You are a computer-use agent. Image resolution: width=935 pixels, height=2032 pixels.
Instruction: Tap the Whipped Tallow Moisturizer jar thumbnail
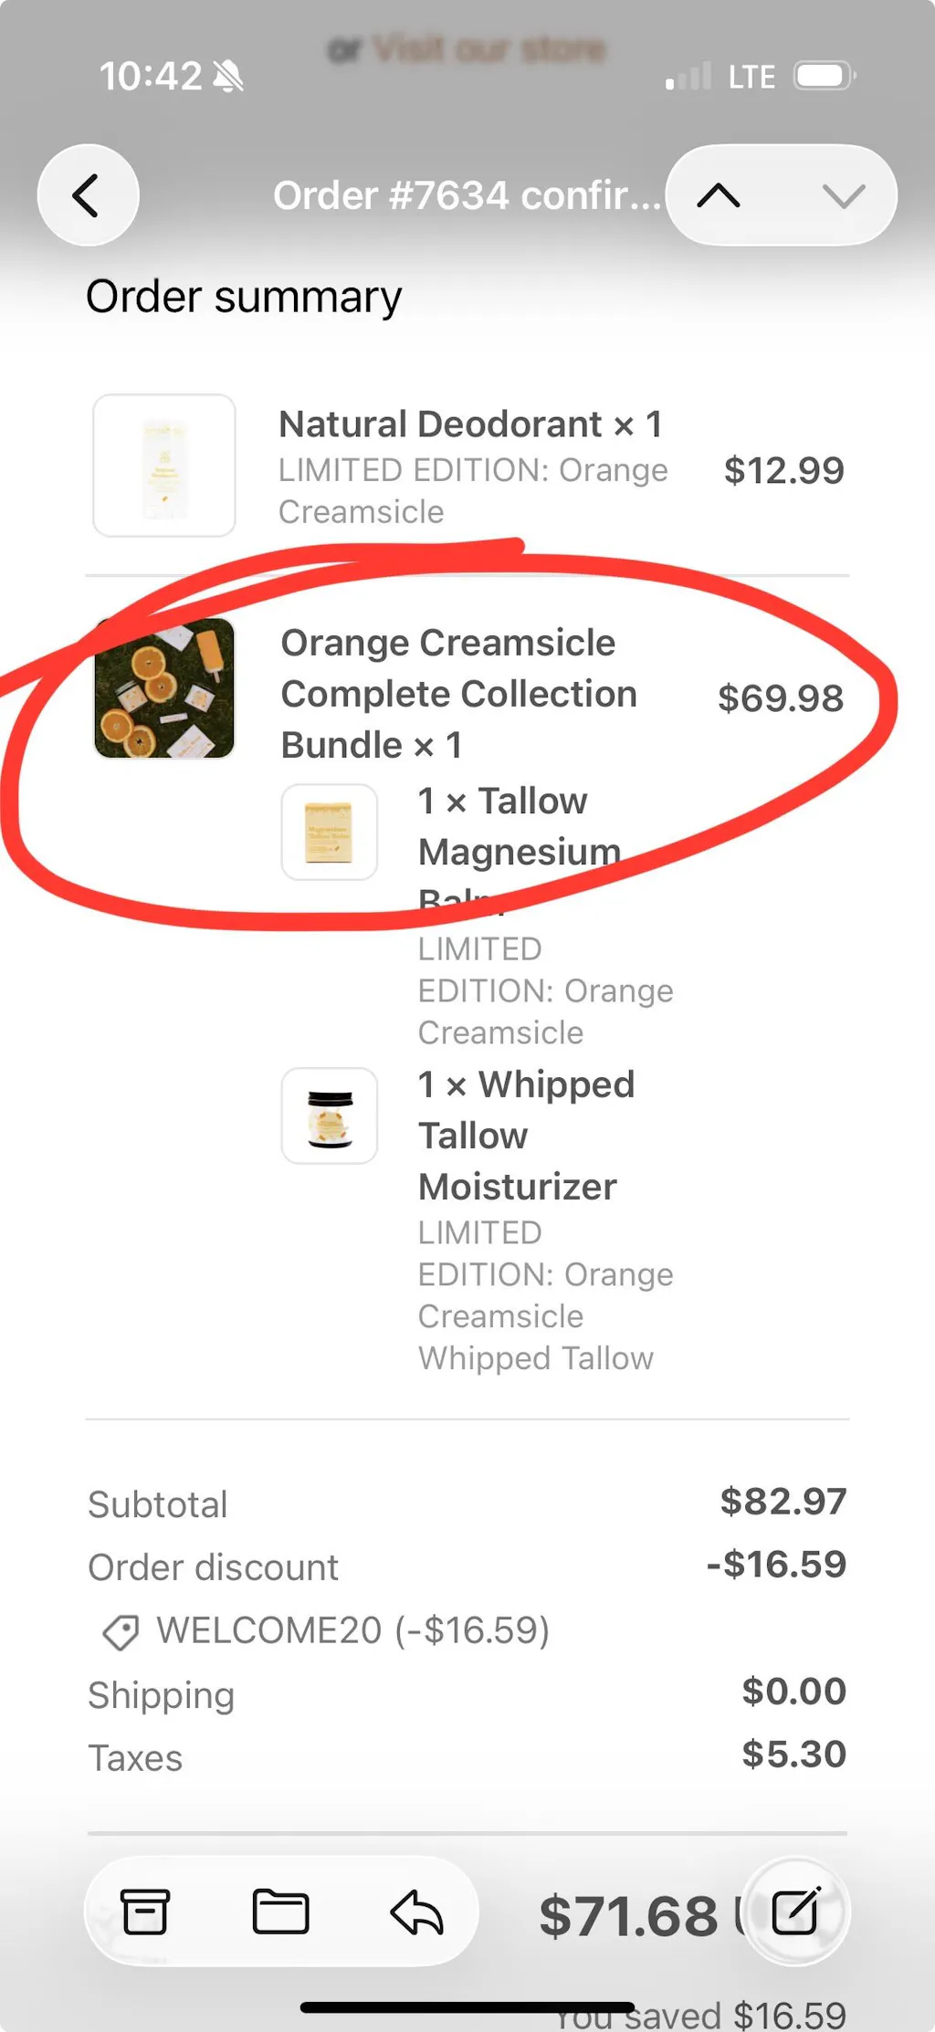[330, 1116]
